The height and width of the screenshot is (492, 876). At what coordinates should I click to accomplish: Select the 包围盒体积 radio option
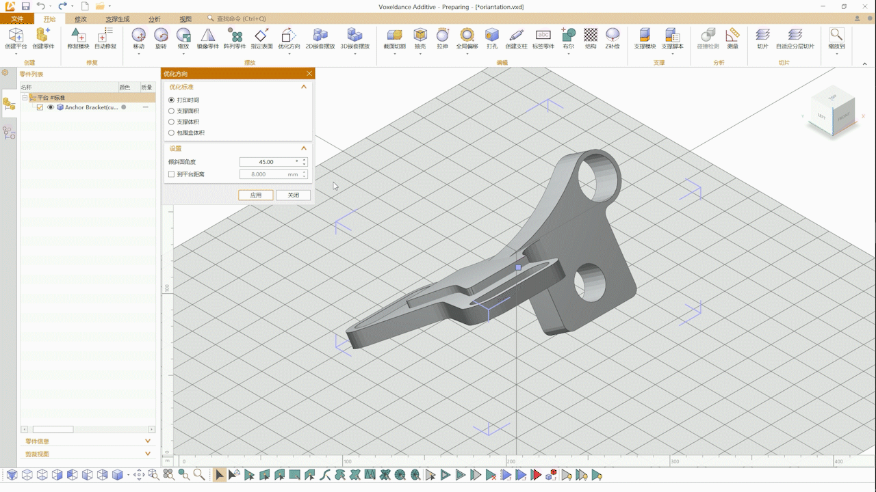tap(172, 133)
